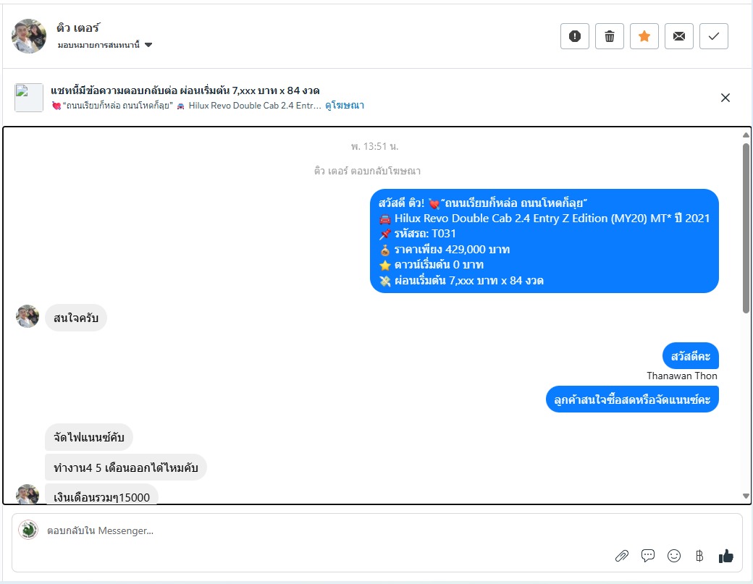Open ติว เตอร์ profile picture in header

click(x=29, y=36)
